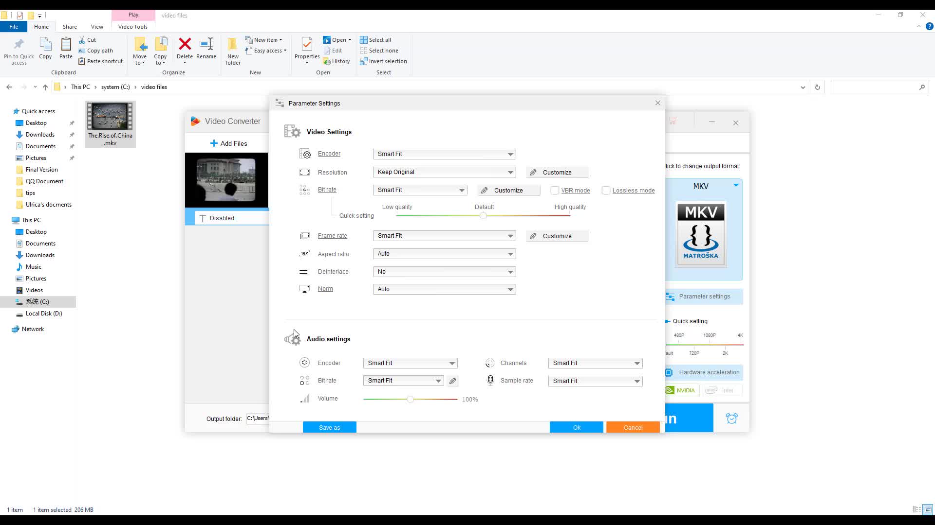The height and width of the screenshot is (525, 935).
Task: Click the Parameter settings icon in right panel
Action: coord(671,296)
